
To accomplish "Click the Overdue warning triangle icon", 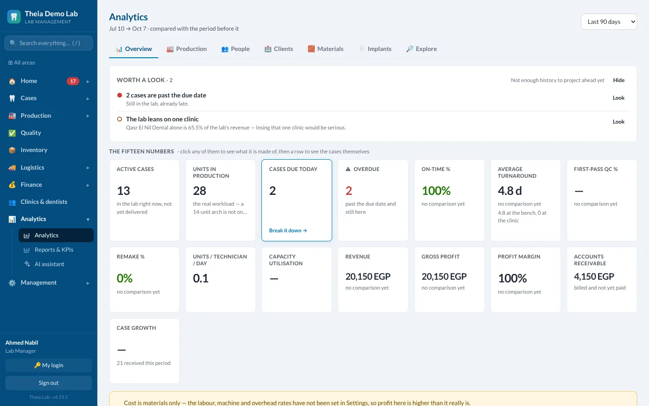I will 348,169.
